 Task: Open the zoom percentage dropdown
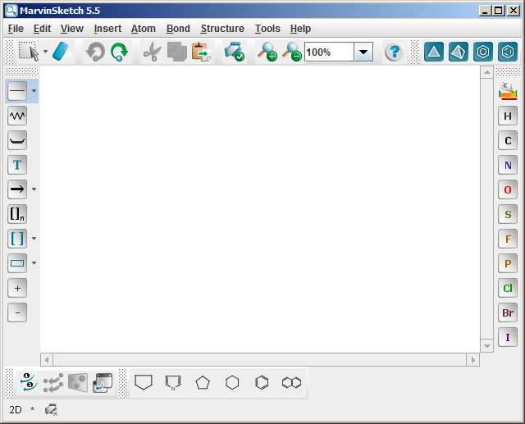(363, 52)
